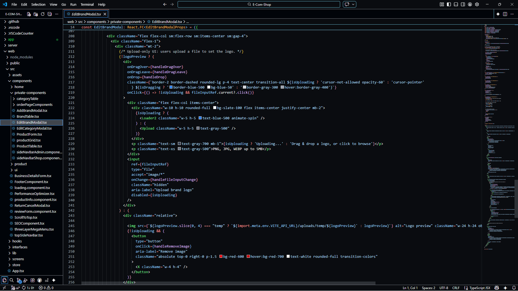Viewport: 518px width, 291px height.
Task: Toggle the secondary side bar
Action: click(x=463, y=5)
